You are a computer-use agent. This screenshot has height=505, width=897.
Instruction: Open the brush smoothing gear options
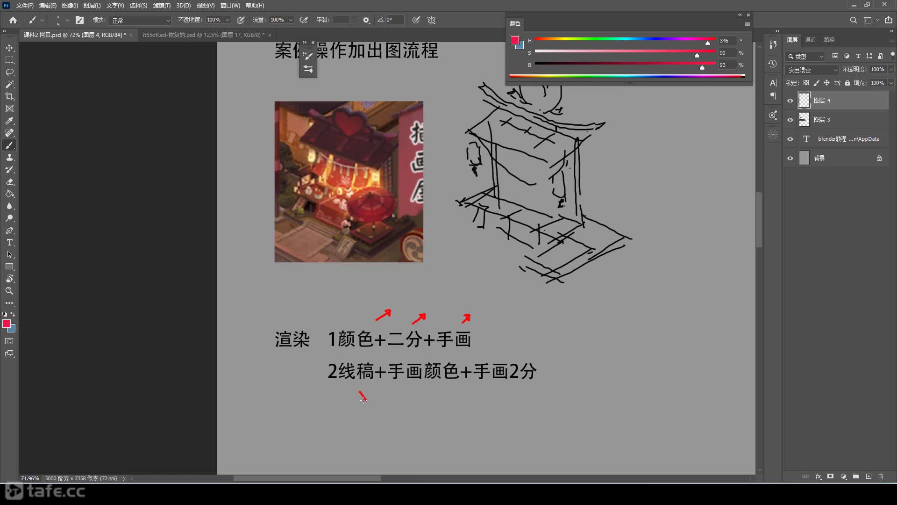[366, 20]
